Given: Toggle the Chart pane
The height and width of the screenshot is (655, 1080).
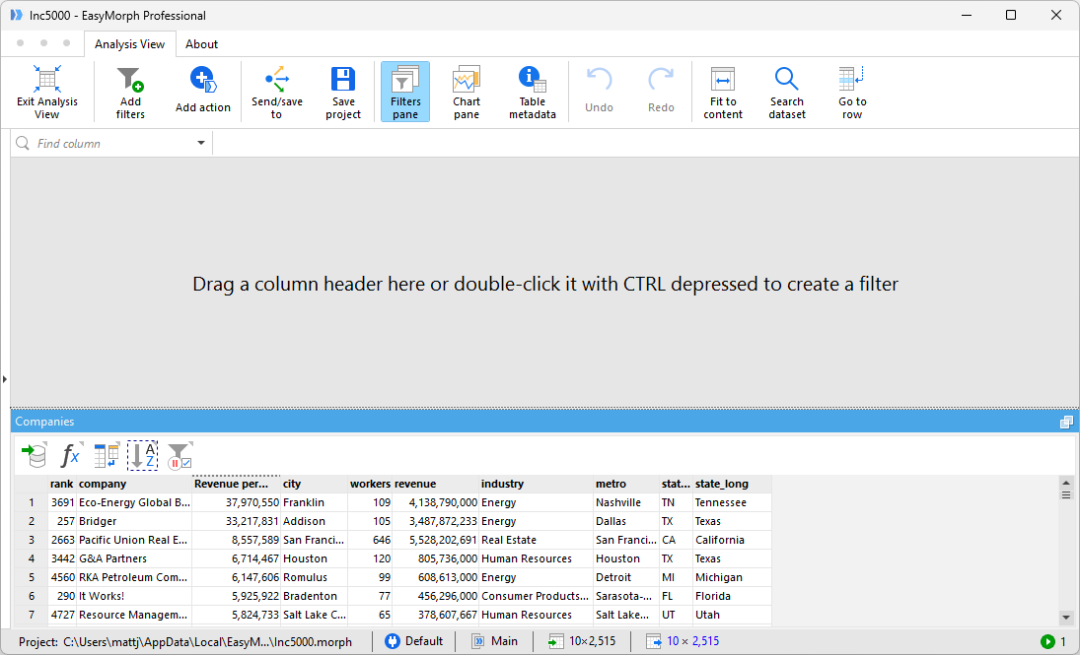Looking at the screenshot, I should pyautogui.click(x=467, y=92).
